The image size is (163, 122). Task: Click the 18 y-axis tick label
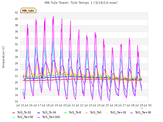point(16,89)
